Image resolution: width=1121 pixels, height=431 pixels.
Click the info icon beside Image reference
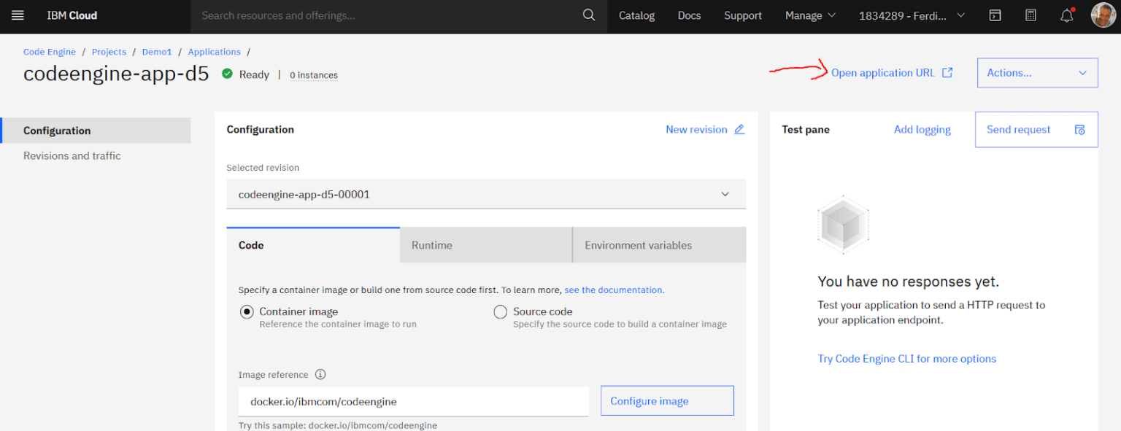pyautogui.click(x=320, y=374)
